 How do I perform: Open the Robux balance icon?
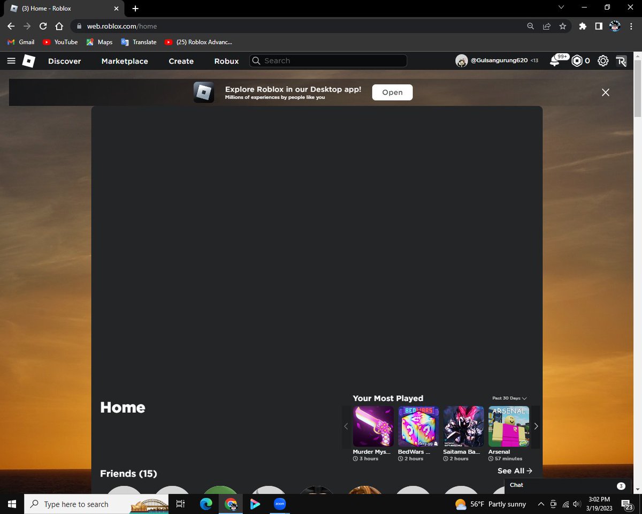[577, 61]
